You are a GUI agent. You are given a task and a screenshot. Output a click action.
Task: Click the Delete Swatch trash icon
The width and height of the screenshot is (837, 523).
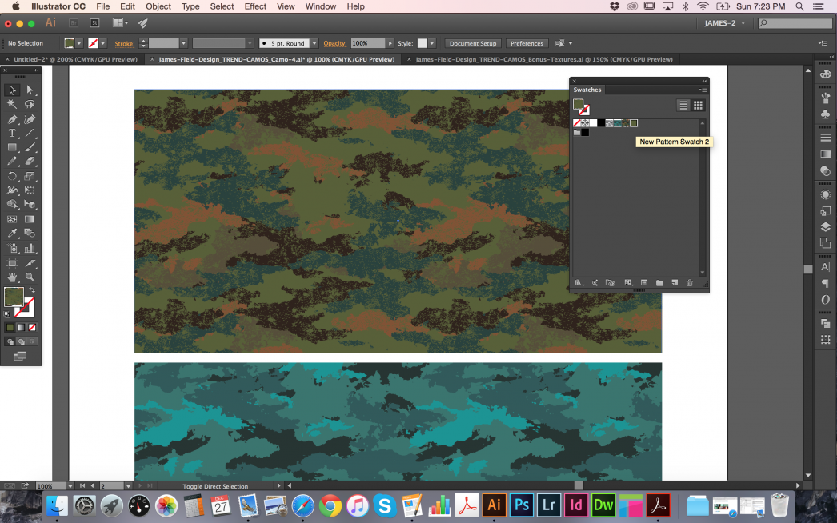(690, 282)
